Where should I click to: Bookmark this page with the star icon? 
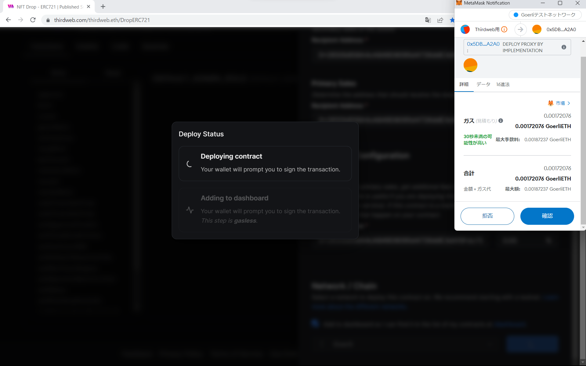pyautogui.click(x=452, y=20)
